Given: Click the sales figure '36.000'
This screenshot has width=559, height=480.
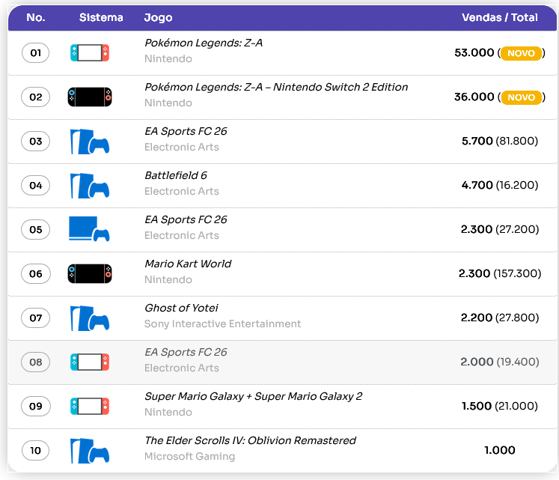Looking at the screenshot, I should point(474,97).
